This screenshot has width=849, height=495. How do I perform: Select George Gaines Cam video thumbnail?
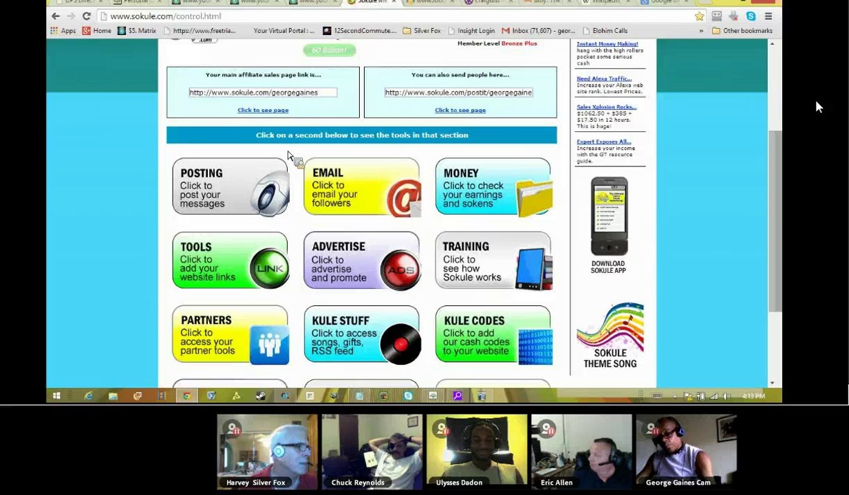(x=686, y=451)
